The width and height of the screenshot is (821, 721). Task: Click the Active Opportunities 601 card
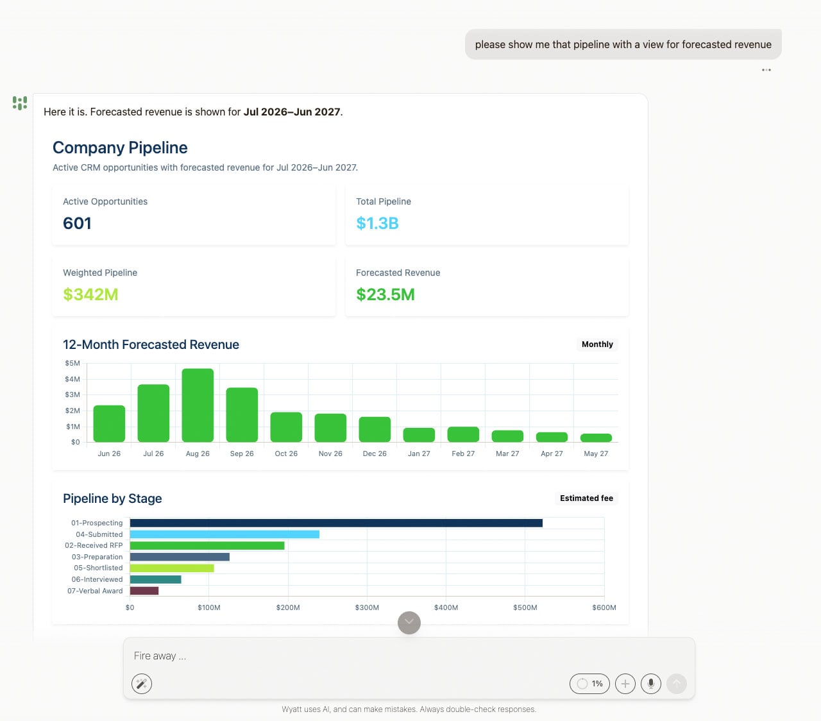[194, 215]
